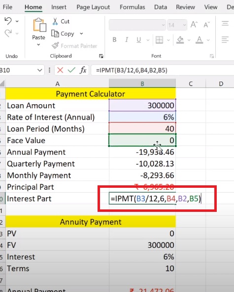This screenshot has height=292, width=234.
Task: Open the View tab
Action: pos(211,7)
